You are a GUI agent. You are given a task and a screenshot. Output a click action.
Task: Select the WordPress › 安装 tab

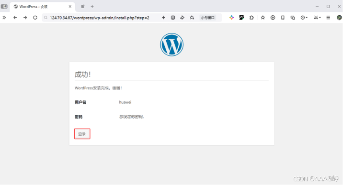click(x=42, y=7)
